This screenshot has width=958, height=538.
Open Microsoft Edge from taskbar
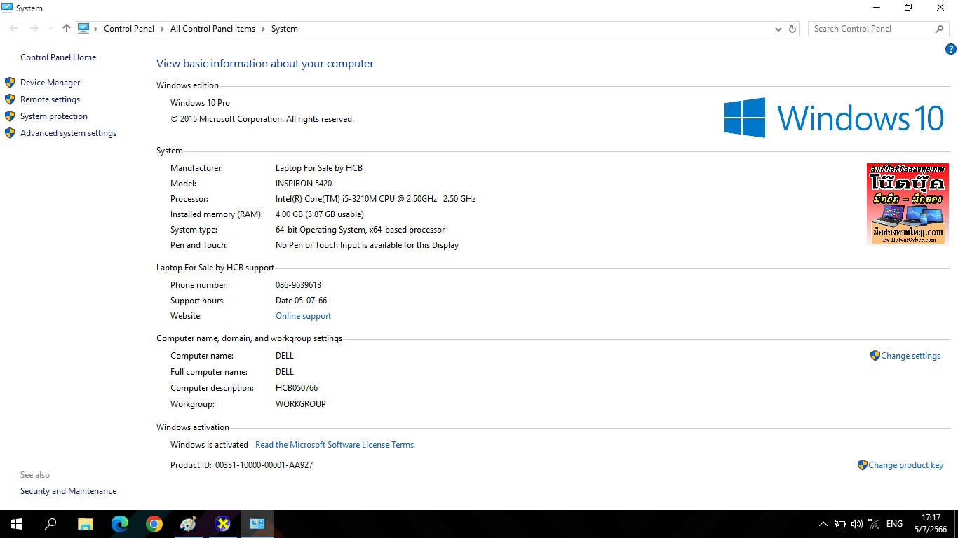point(120,524)
